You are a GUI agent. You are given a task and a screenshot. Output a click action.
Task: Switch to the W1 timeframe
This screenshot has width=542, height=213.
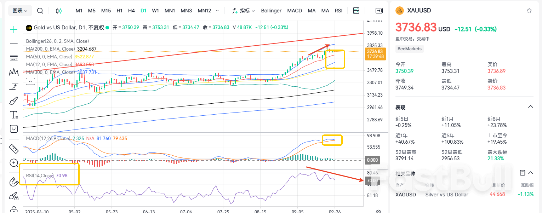tap(155, 11)
